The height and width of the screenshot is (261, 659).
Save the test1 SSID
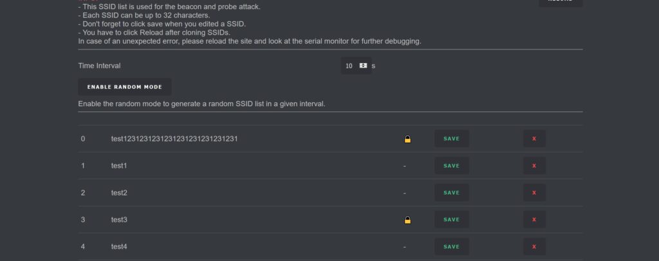(451, 166)
